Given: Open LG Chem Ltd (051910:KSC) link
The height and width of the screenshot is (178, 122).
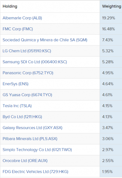Looking at the screenshot, I should [27, 51].
